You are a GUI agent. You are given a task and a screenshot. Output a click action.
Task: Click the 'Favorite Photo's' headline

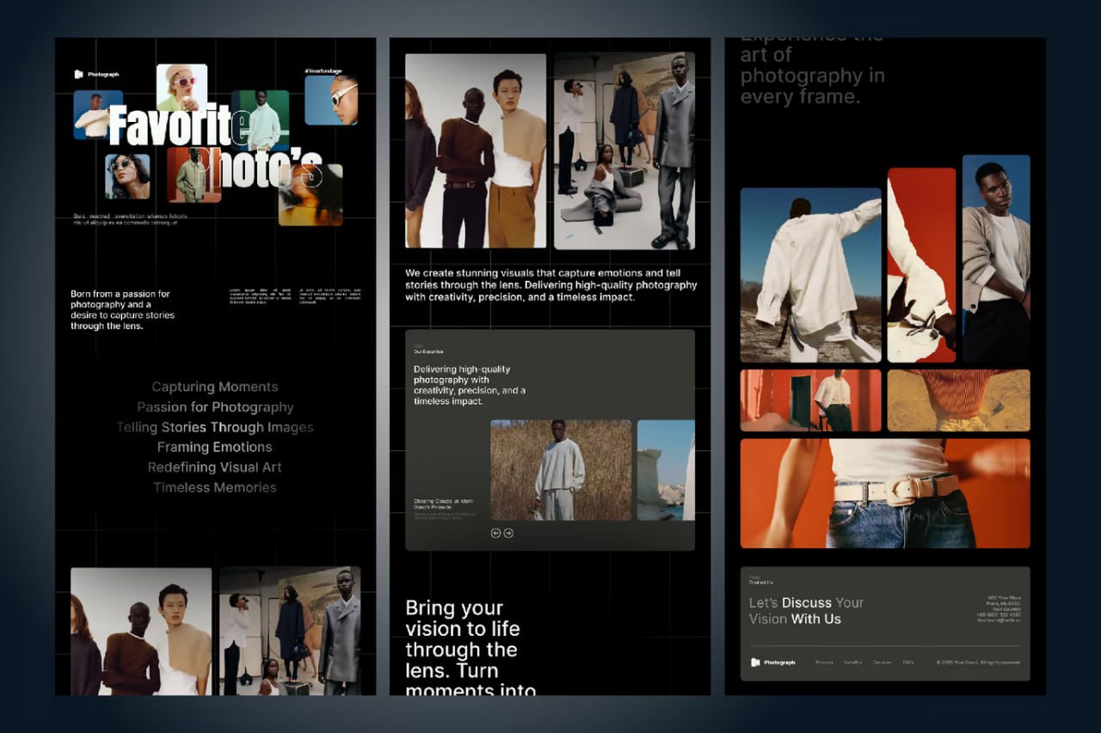[215, 146]
